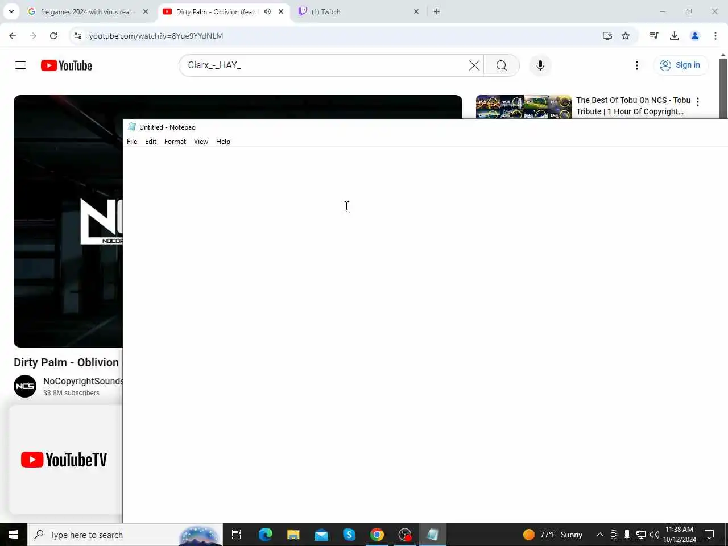
Task: Click the taskbar 'Type here to search' box
Action: 125,535
